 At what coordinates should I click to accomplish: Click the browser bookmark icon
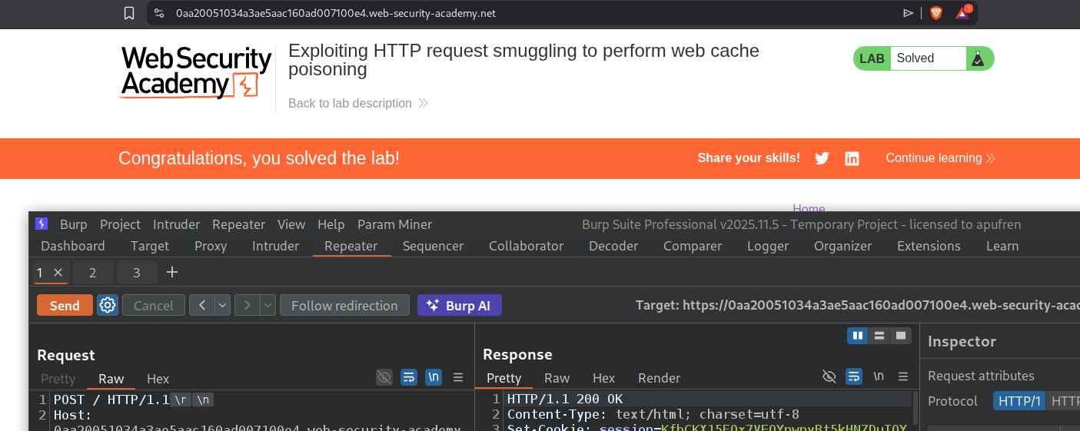click(129, 13)
